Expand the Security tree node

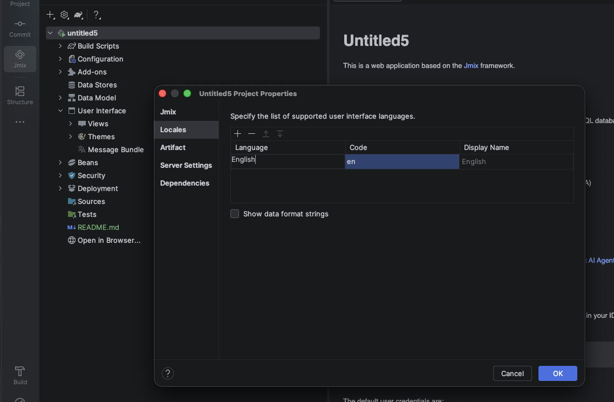(x=60, y=175)
